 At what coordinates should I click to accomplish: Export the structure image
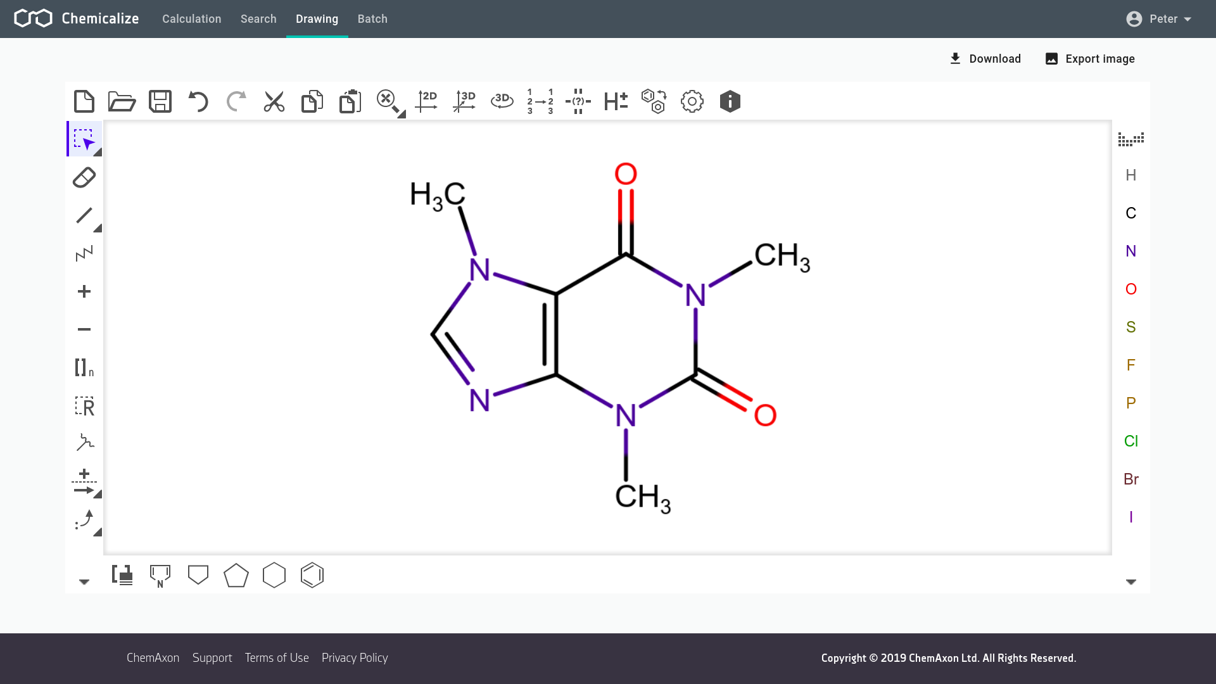tap(1090, 59)
